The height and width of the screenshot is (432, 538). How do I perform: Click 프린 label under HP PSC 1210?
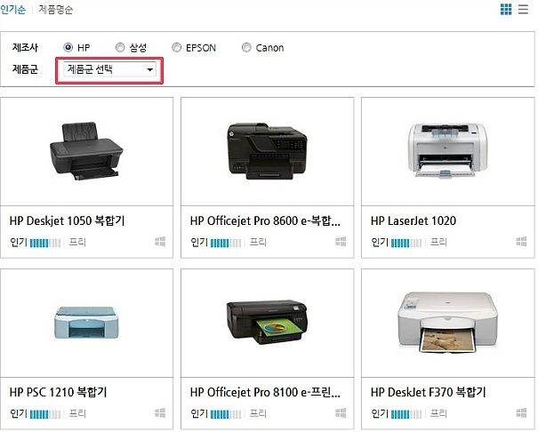click(x=77, y=413)
